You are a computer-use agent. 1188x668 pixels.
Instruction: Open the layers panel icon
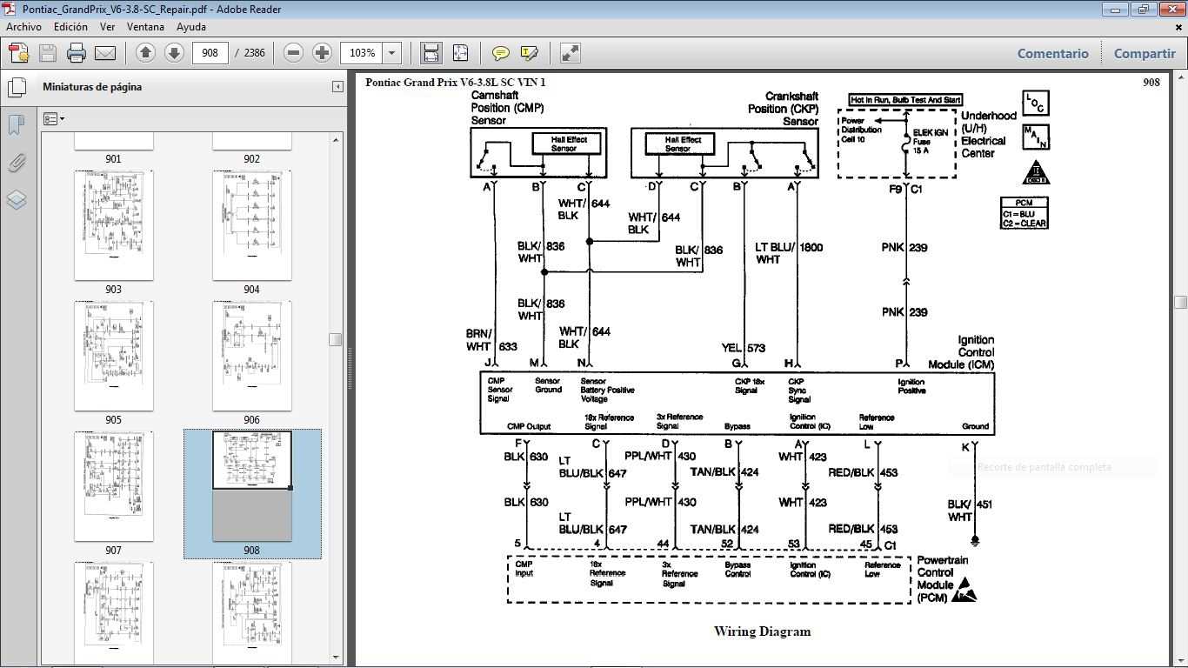coord(17,200)
